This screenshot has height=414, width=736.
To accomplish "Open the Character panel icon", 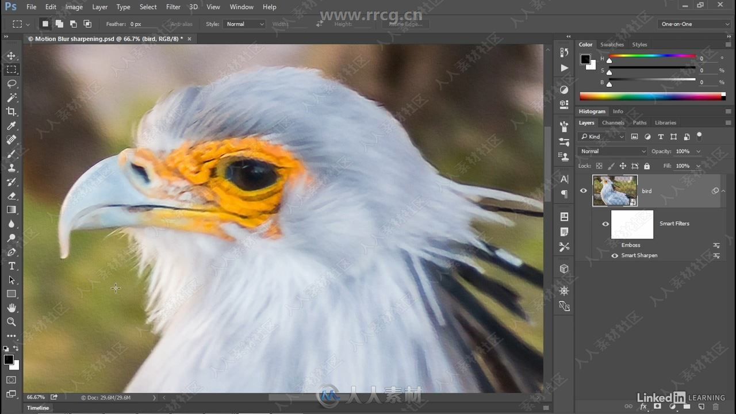I will [564, 179].
